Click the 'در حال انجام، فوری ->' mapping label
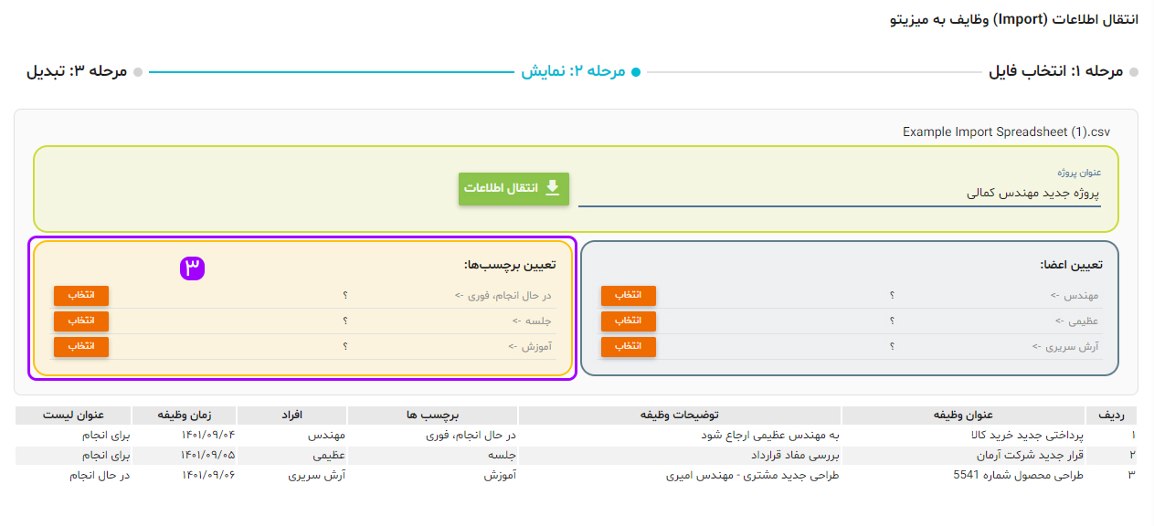This screenshot has width=1154, height=526. coord(503,296)
